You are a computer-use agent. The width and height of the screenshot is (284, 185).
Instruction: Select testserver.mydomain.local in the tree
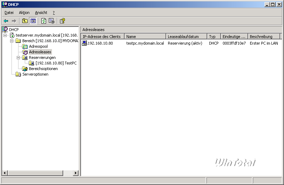[x=46, y=35]
